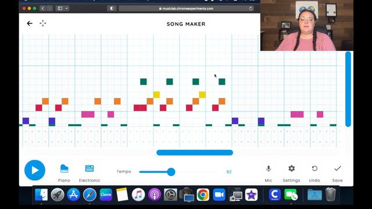372x209 pixels.
Task: Go back in Safari toolbar
Action: point(42,9)
